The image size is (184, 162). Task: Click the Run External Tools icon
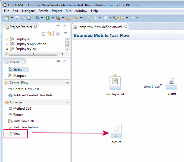point(58,18)
